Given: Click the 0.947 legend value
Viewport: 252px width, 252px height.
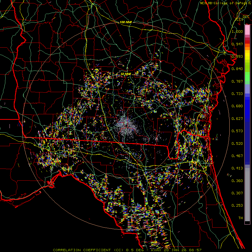Looking at the screenshot, I should (x=237, y=44).
